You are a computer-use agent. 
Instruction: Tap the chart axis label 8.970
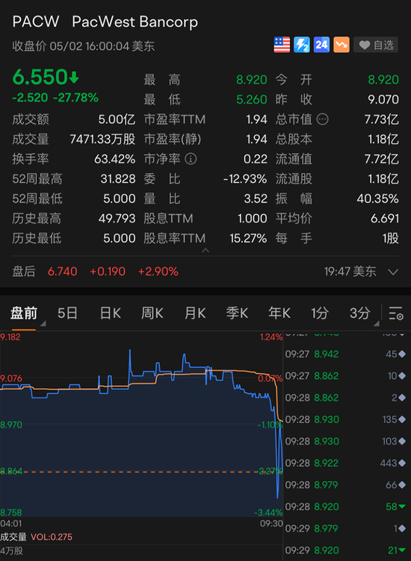(11, 424)
